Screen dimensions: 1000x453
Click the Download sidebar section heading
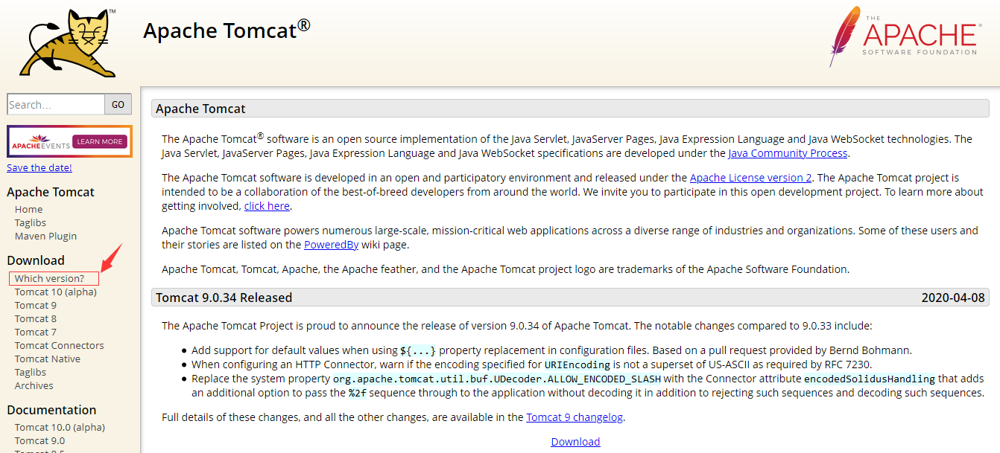(36, 260)
